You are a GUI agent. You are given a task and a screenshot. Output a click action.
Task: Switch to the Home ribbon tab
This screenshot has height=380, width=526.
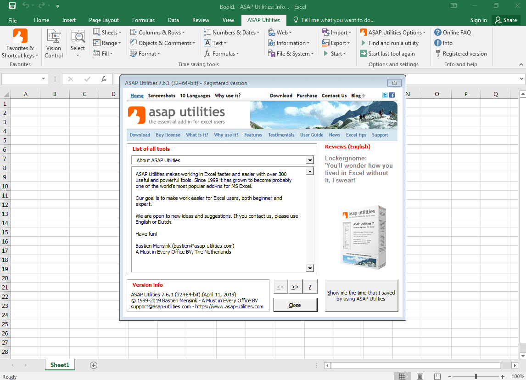pyautogui.click(x=42, y=20)
